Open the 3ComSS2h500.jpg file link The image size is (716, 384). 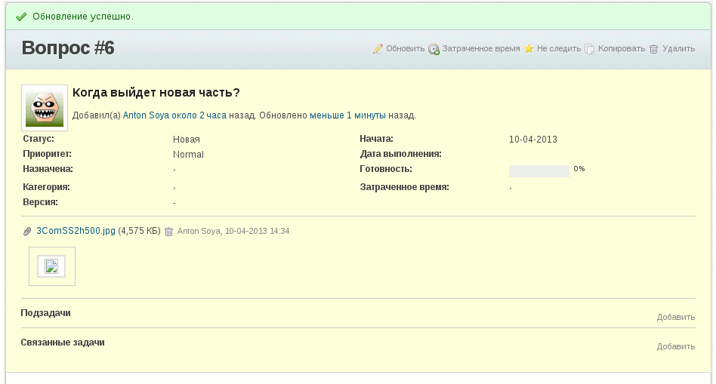(x=76, y=231)
